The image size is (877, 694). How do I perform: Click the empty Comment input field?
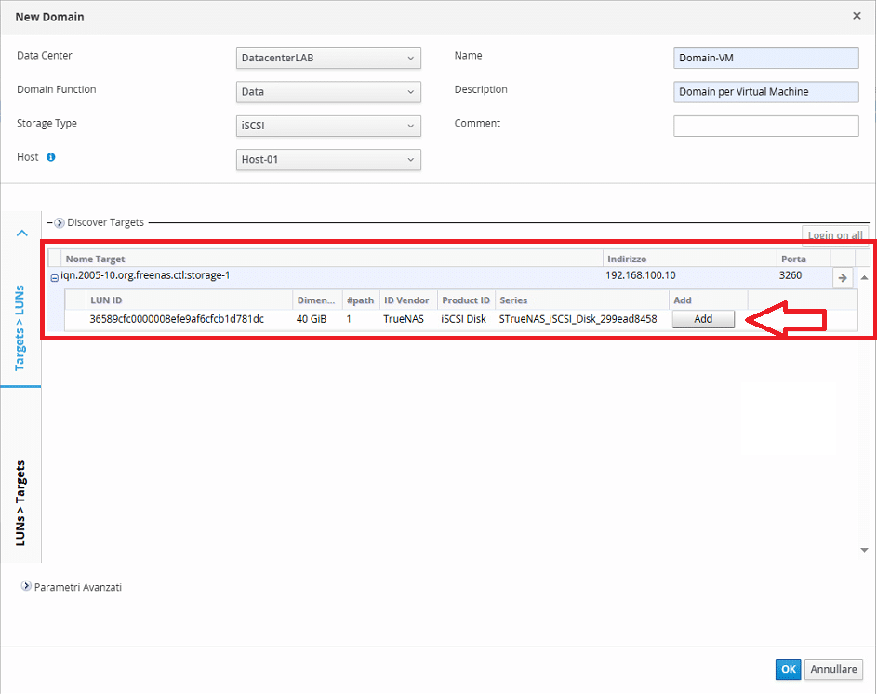(765, 126)
